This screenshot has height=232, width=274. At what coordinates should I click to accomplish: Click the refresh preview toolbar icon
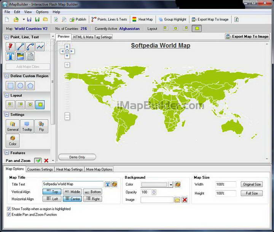click(x=56, y=19)
